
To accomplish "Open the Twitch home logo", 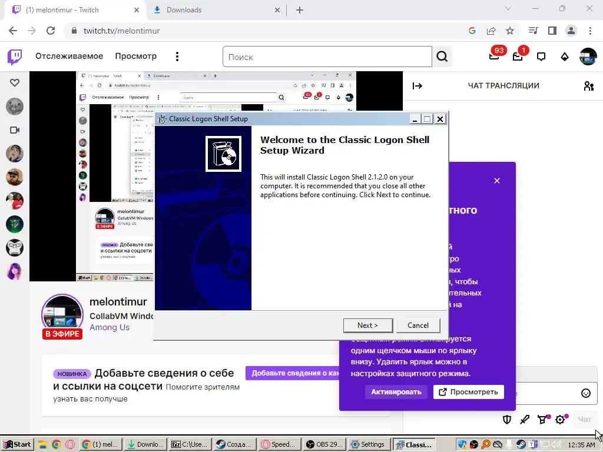I will click(x=15, y=56).
